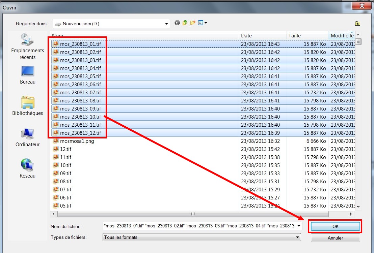The image size is (374, 253).
Task: Click date 23/08/2013 16:32 of mosmosa1.png
Action: tap(260, 141)
